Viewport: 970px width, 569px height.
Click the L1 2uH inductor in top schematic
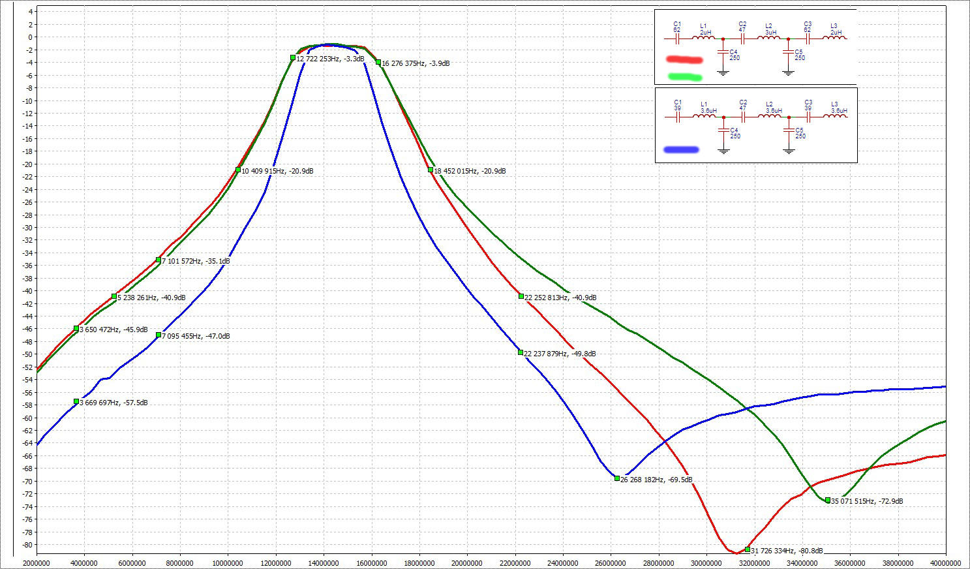click(x=703, y=38)
